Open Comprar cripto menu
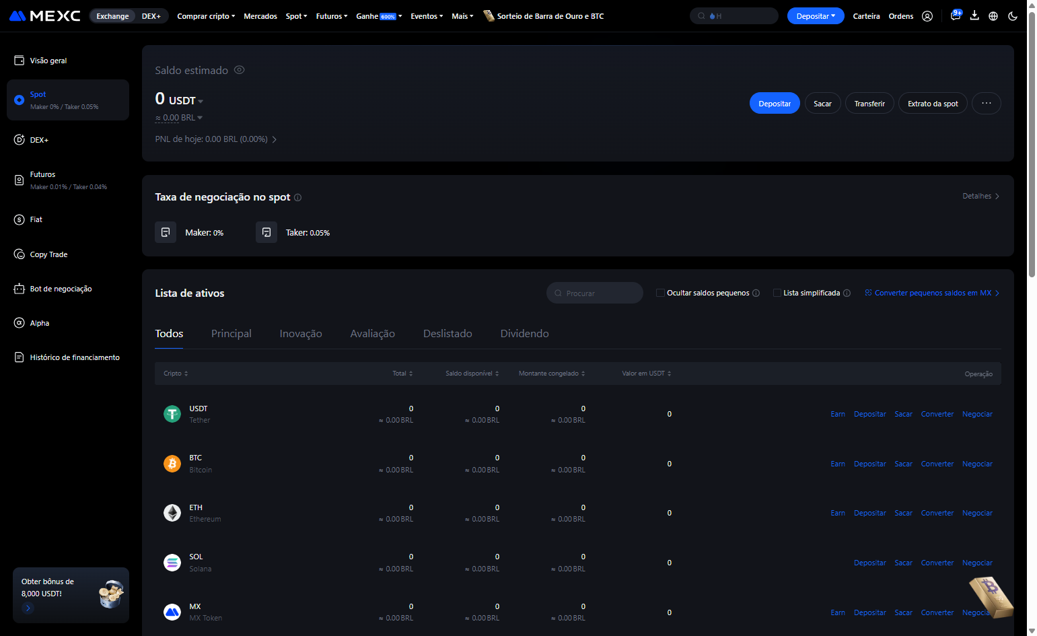 (x=206, y=16)
